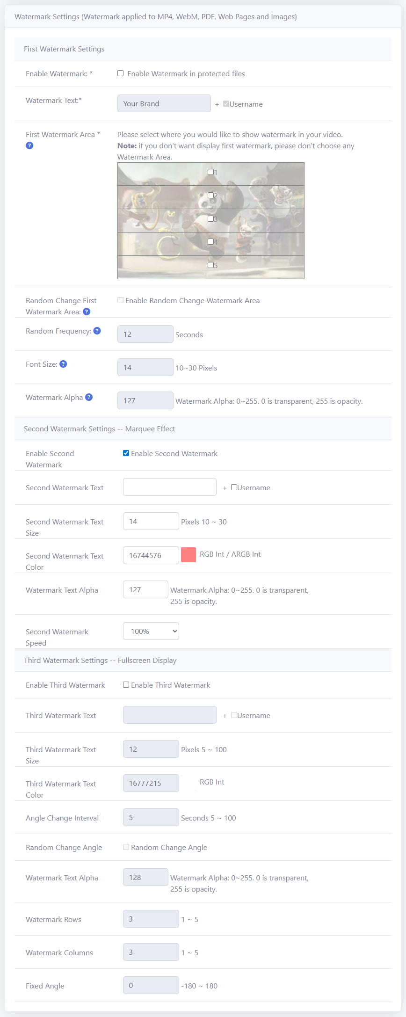
Task: Enable the Third Watermark checkbox
Action: tap(126, 684)
